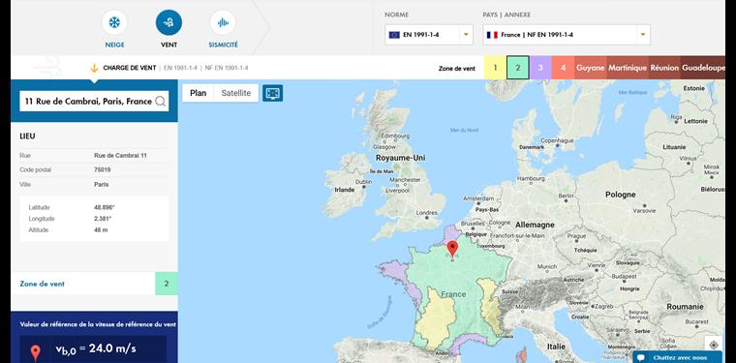This screenshot has width=736, height=363.
Task: Click the search magnifier in address field
Action: click(160, 102)
